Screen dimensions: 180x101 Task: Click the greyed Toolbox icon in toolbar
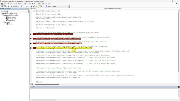(44, 6)
